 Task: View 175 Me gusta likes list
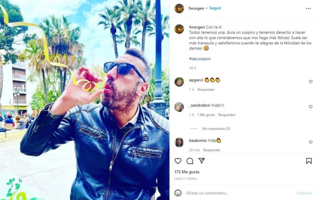(187, 172)
